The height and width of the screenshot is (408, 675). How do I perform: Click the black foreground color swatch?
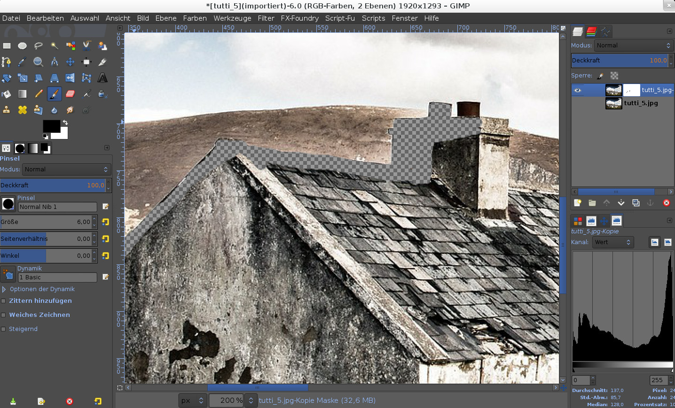point(51,126)
